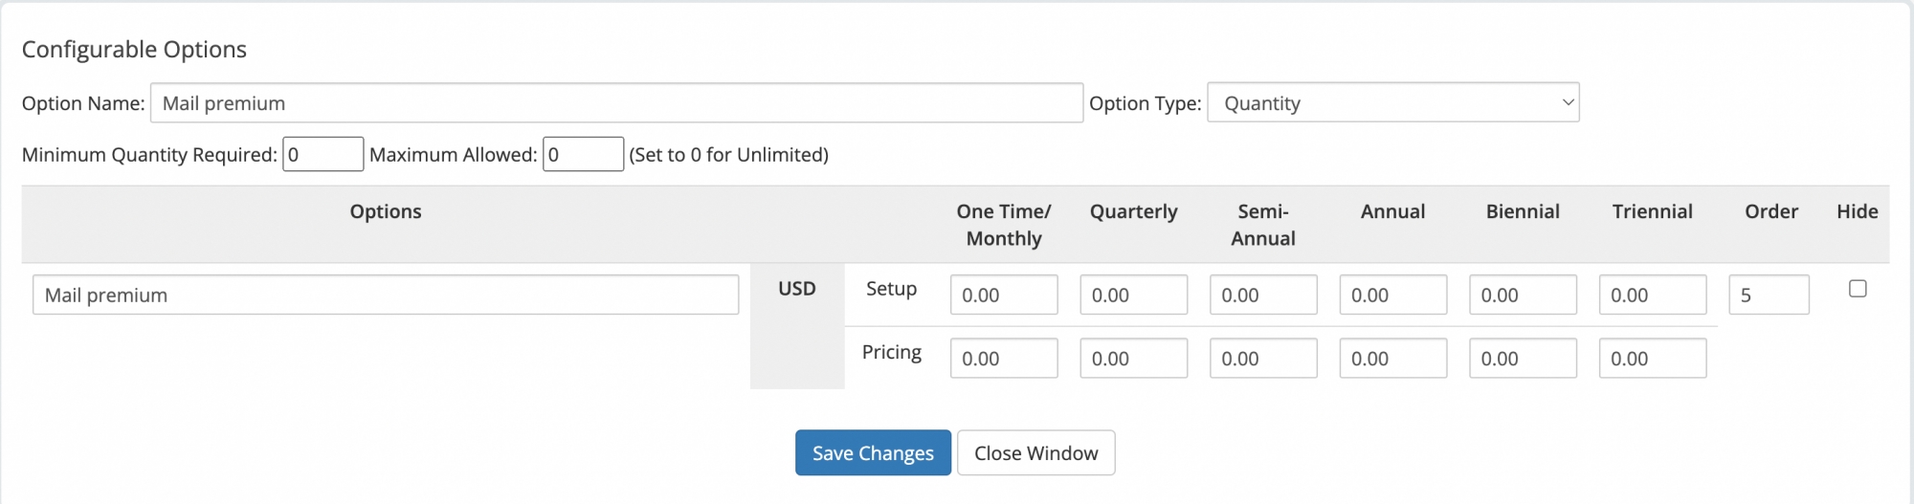Click the Setup Triennial price field
The height and width of the screenshot is (504, 1914).
(1653, 296)
